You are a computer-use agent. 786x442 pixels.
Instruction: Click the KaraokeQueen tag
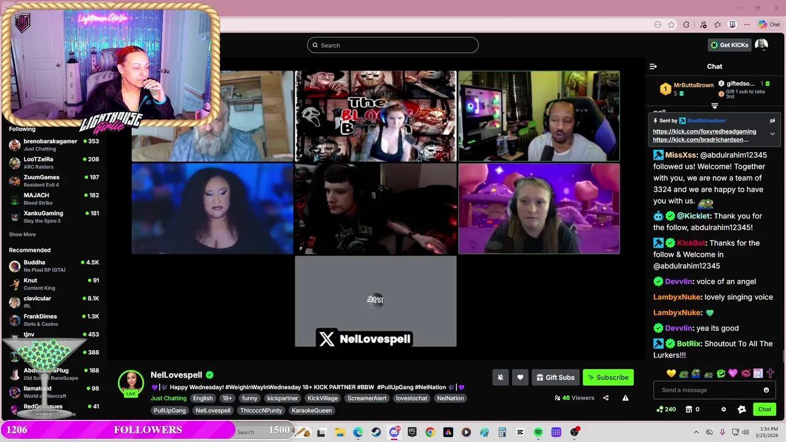tap(311, 411)
